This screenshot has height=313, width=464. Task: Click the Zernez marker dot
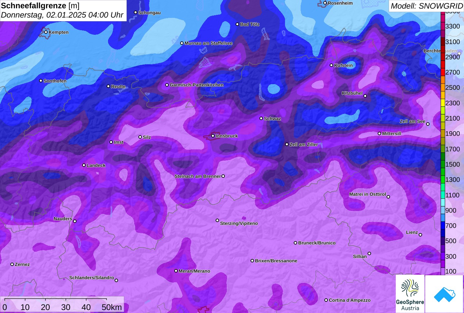click(12, 264)
